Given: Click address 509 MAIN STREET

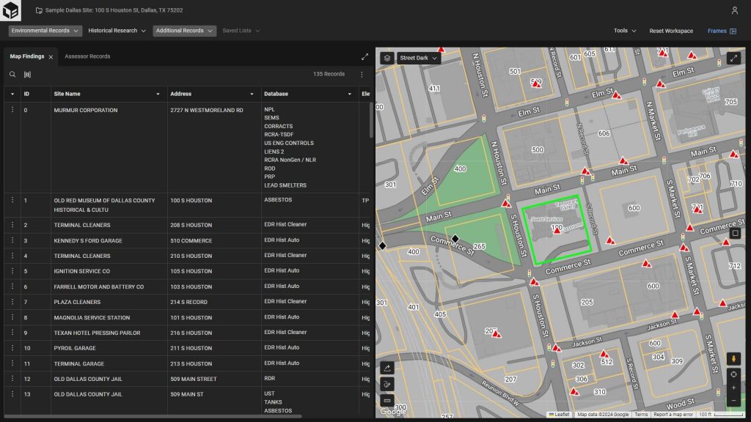Looking at the screenshot, I should 194,379.
